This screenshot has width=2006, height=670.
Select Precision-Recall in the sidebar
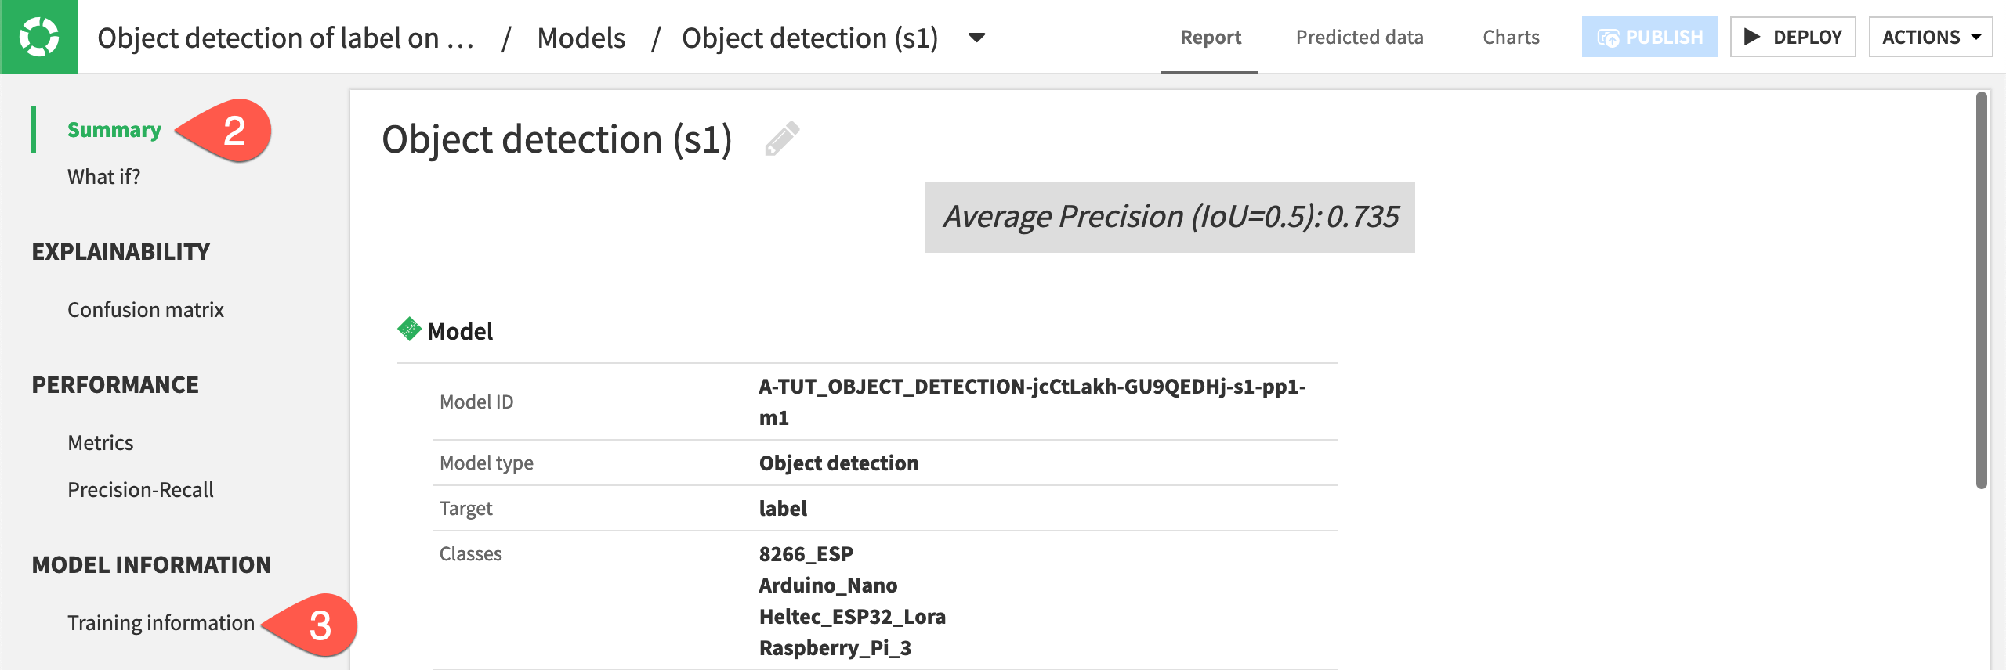point(141,489)
